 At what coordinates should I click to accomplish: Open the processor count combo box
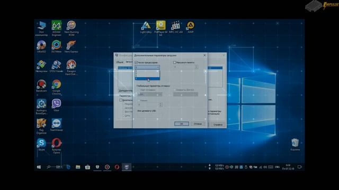click(x=147, y=67)
